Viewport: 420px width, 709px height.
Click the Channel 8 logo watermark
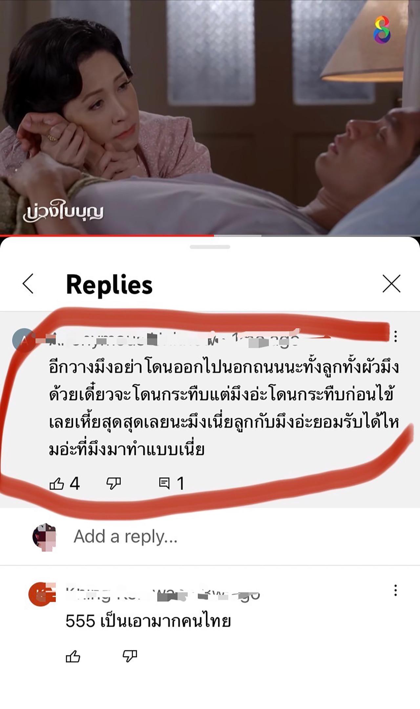382,30
